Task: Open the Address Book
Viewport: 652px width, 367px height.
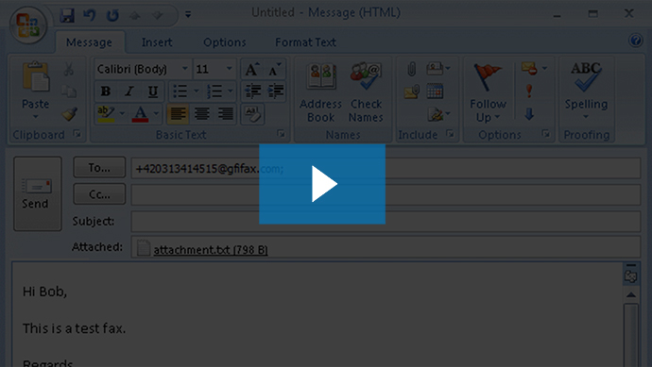Action: click(320, 93)
